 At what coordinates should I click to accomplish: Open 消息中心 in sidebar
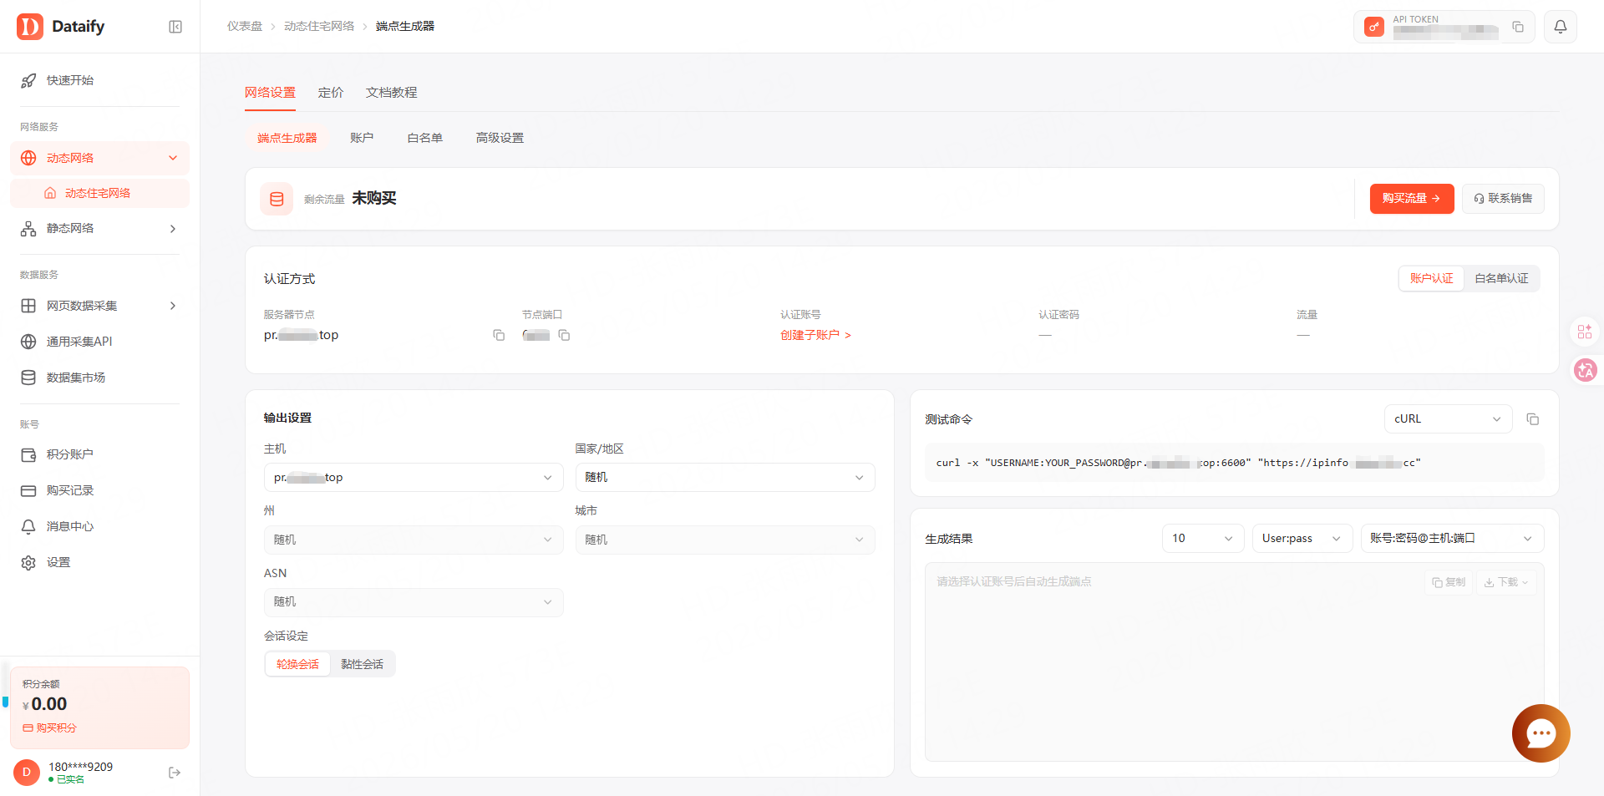point(100,526)
